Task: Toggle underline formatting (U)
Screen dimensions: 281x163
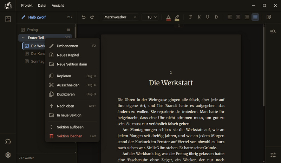Action: (x=208, y=17)
